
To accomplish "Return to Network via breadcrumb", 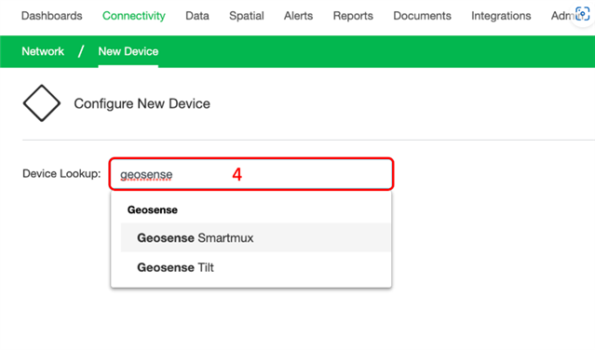I will click(43, 51).
